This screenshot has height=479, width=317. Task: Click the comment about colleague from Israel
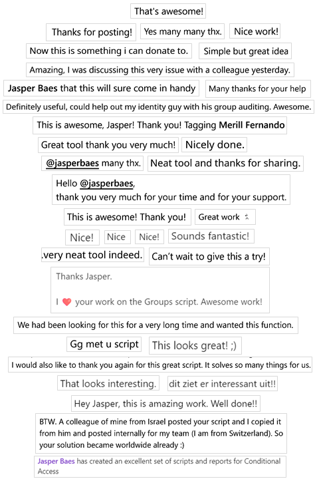pyautogui.click(x=161, y=434)
